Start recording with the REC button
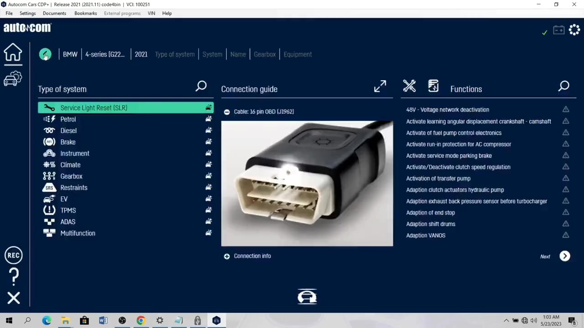Screen dimensions: 584x328 pyautogui.click(x=13, y=255)
